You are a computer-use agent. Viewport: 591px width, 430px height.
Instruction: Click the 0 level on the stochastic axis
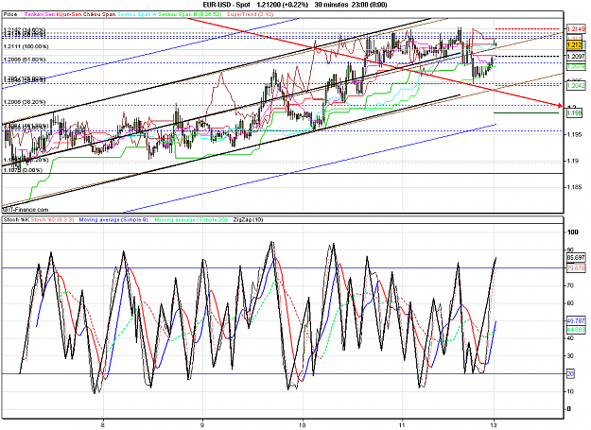click(x=569, y=409)
